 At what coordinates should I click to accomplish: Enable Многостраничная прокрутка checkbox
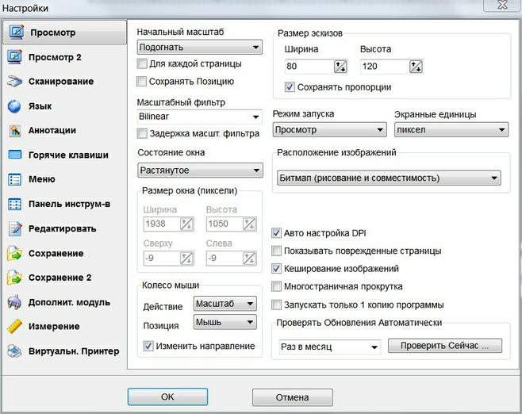pyautogui.click(x=276, y=286)
